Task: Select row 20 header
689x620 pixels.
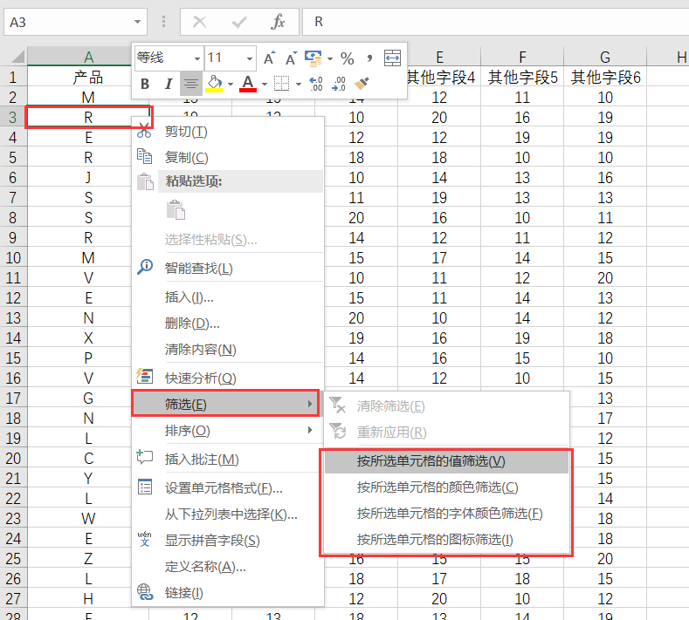Action: (x=13, y=458)
